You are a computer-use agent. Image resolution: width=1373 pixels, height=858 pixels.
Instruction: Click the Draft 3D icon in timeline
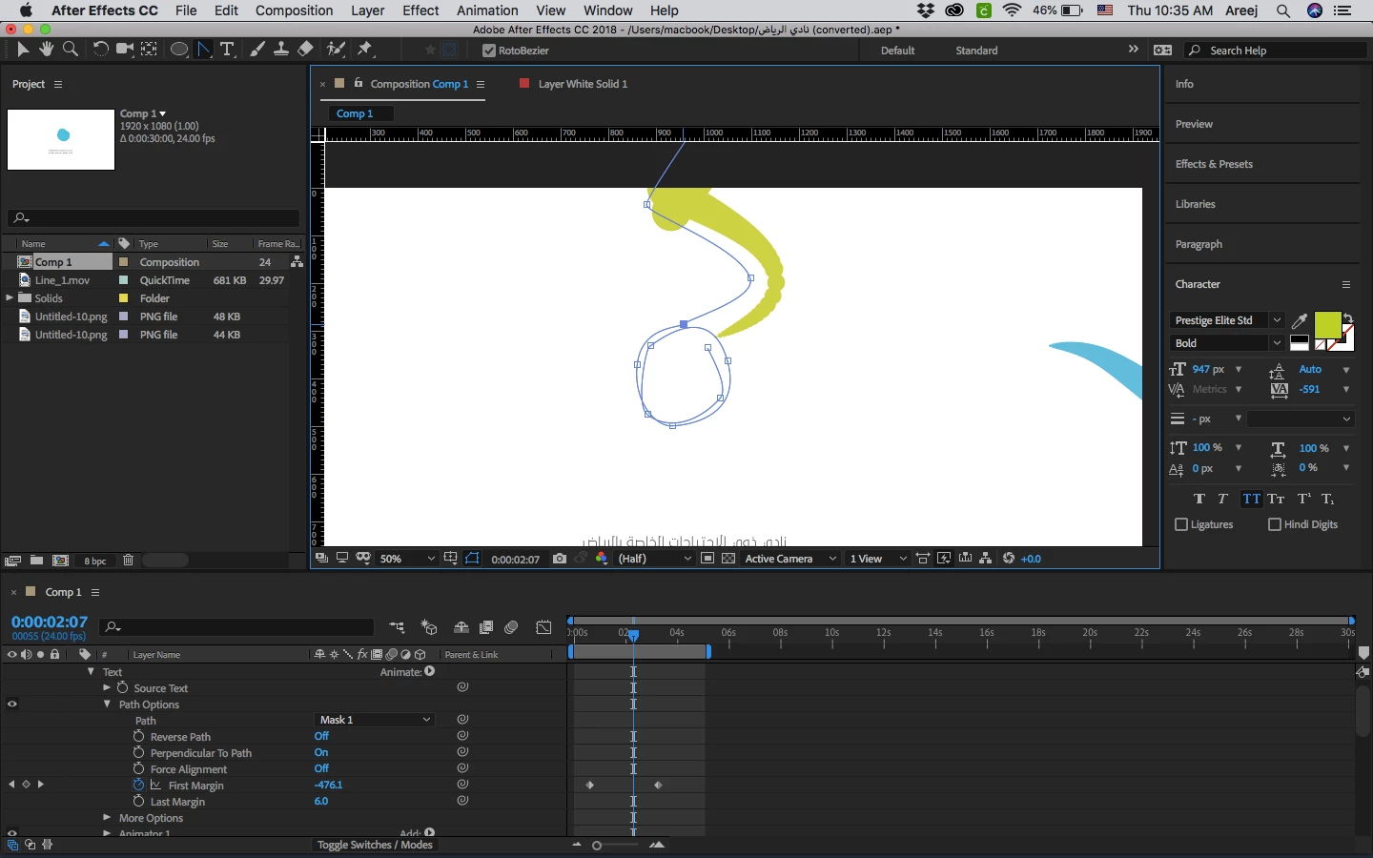(x=429, y=627)
